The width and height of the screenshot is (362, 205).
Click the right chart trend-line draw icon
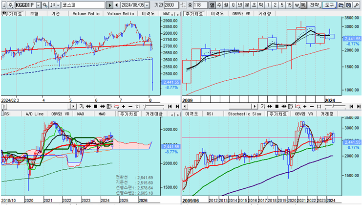[298, 106]
